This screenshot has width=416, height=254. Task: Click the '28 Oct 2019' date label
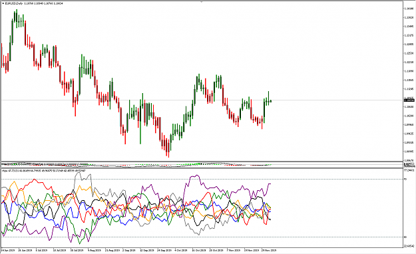coord(216,250)
